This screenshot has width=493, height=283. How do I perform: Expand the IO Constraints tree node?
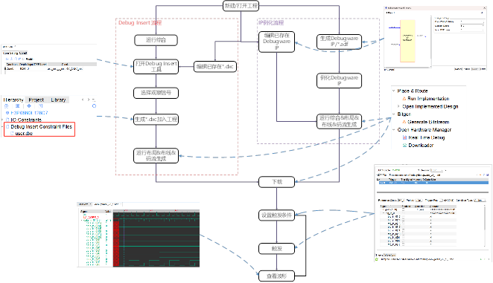pyautogui.click(x=3, y=120)
